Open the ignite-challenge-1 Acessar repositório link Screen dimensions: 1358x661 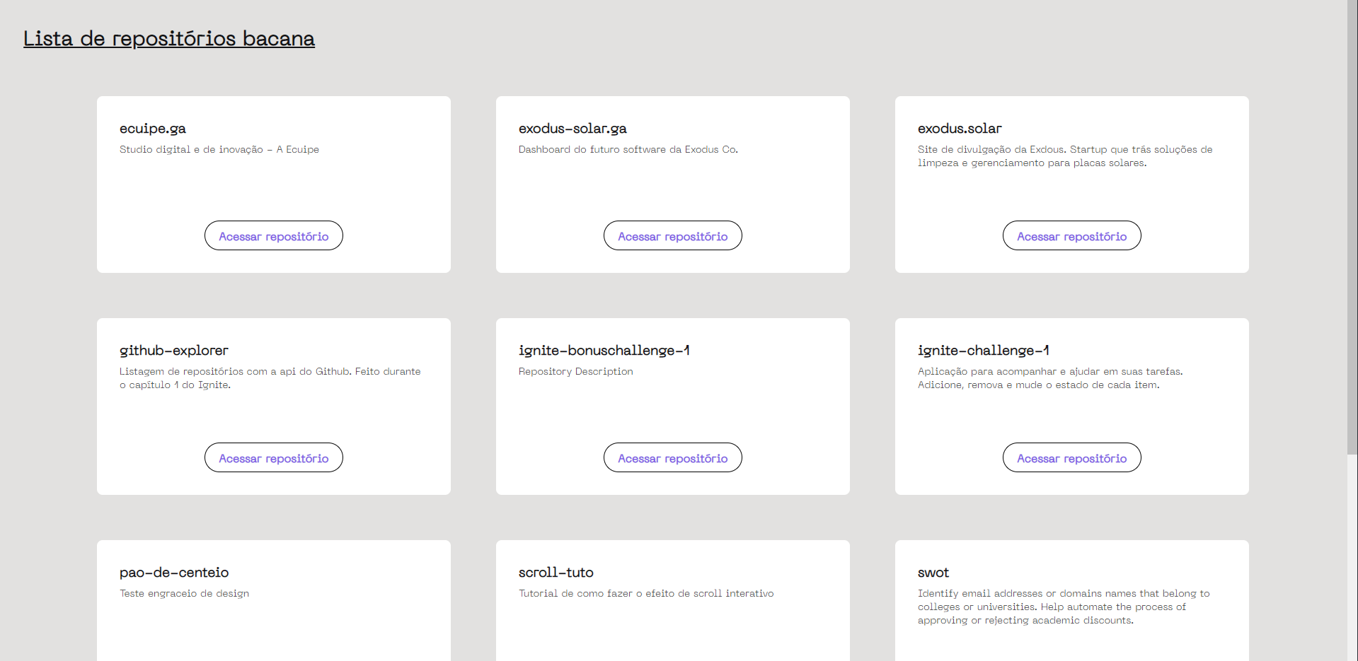pos(1072,457)
